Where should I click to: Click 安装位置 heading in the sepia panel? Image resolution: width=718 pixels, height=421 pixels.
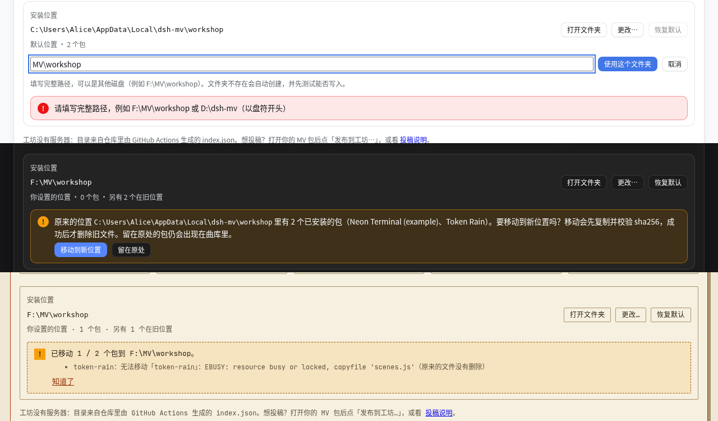point(40,300)
